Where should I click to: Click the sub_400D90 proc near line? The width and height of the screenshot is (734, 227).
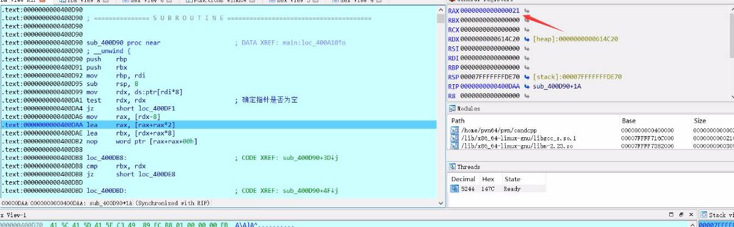124,43
